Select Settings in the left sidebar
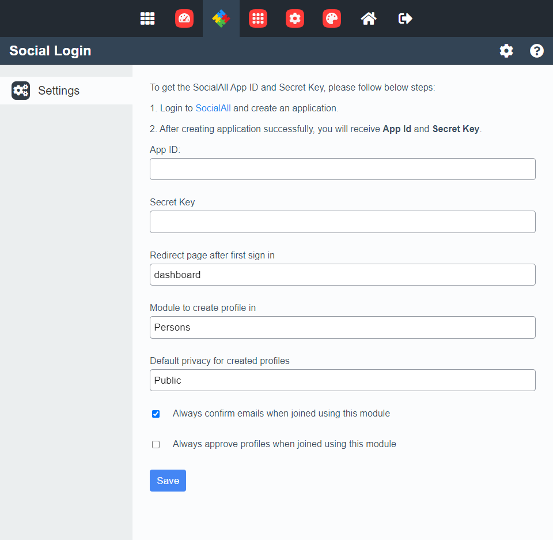The width and height of the screenshot is (553, 540). coord(59,91)
